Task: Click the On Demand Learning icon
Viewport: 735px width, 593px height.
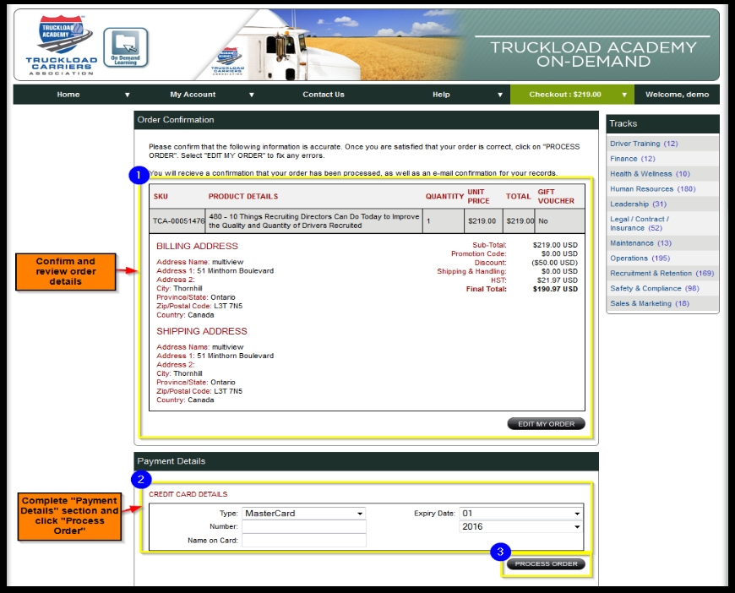Action: coord(125,47)
